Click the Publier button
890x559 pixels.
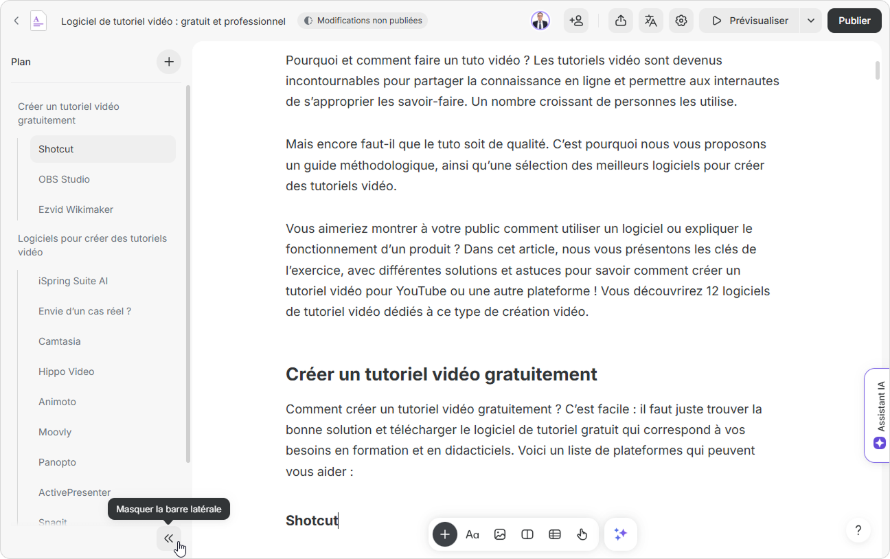pyautogui.click(x=854, y=21)
